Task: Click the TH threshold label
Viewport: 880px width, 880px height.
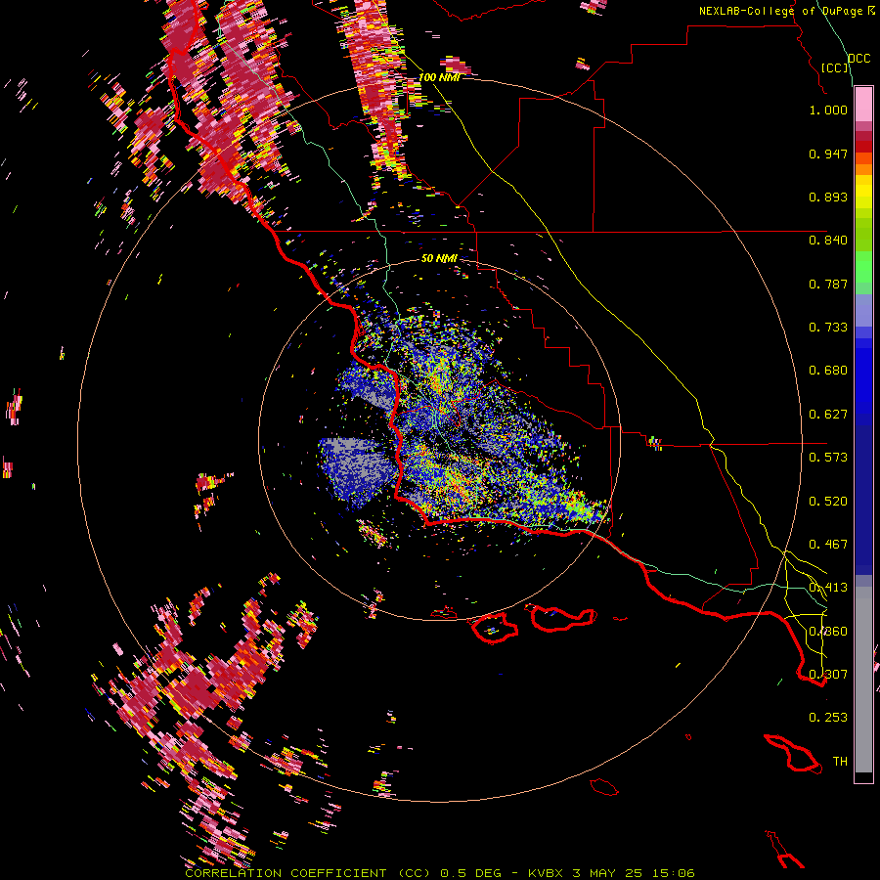Action: tap(840, 762)
